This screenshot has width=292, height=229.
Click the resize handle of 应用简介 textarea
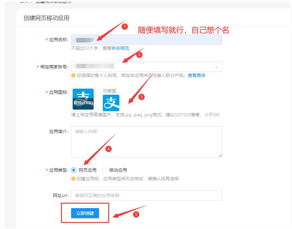click(220, 155)
